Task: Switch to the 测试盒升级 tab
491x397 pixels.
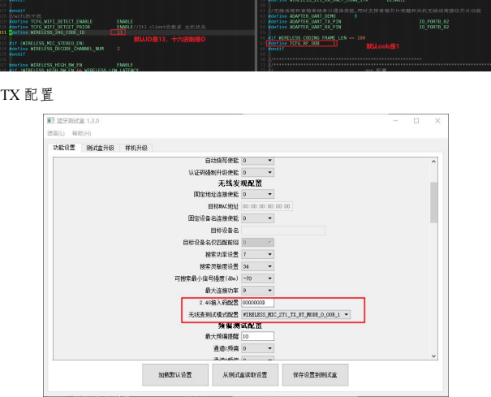Action: point(100,148)
